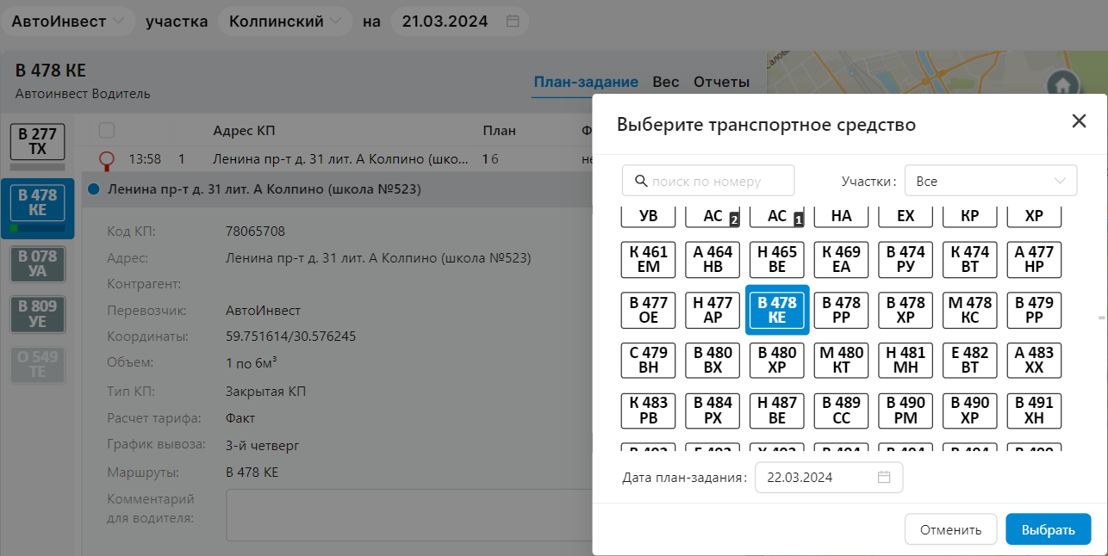Click the Выбрать button

coord(1048,529)
